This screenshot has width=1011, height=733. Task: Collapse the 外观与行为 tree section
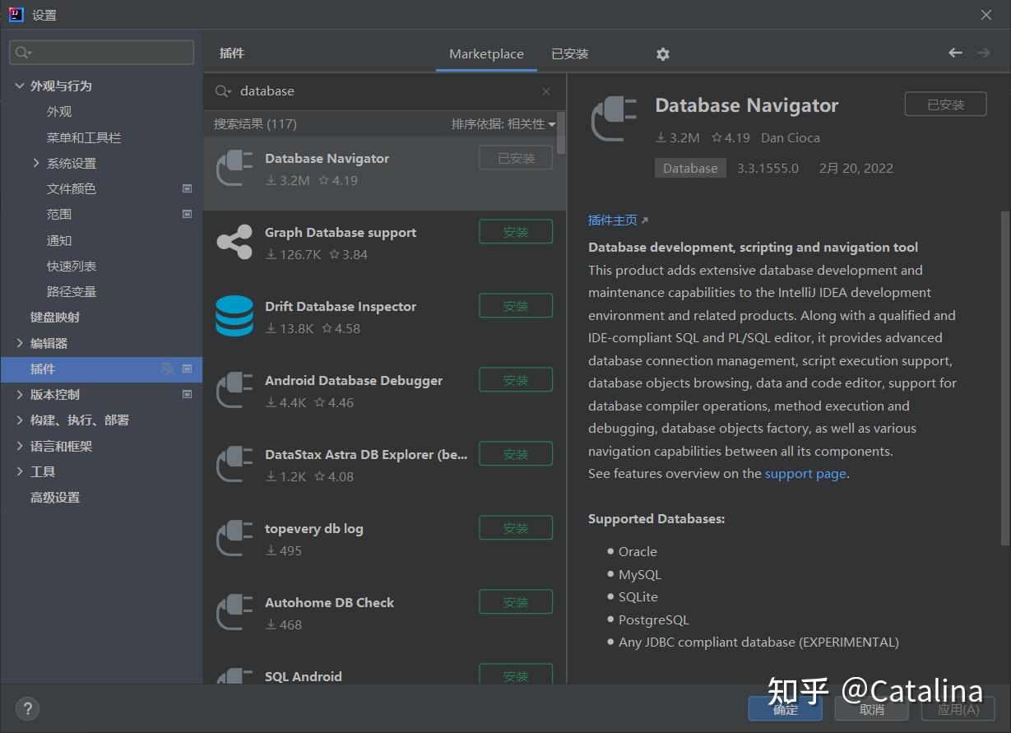click(20, 86)
